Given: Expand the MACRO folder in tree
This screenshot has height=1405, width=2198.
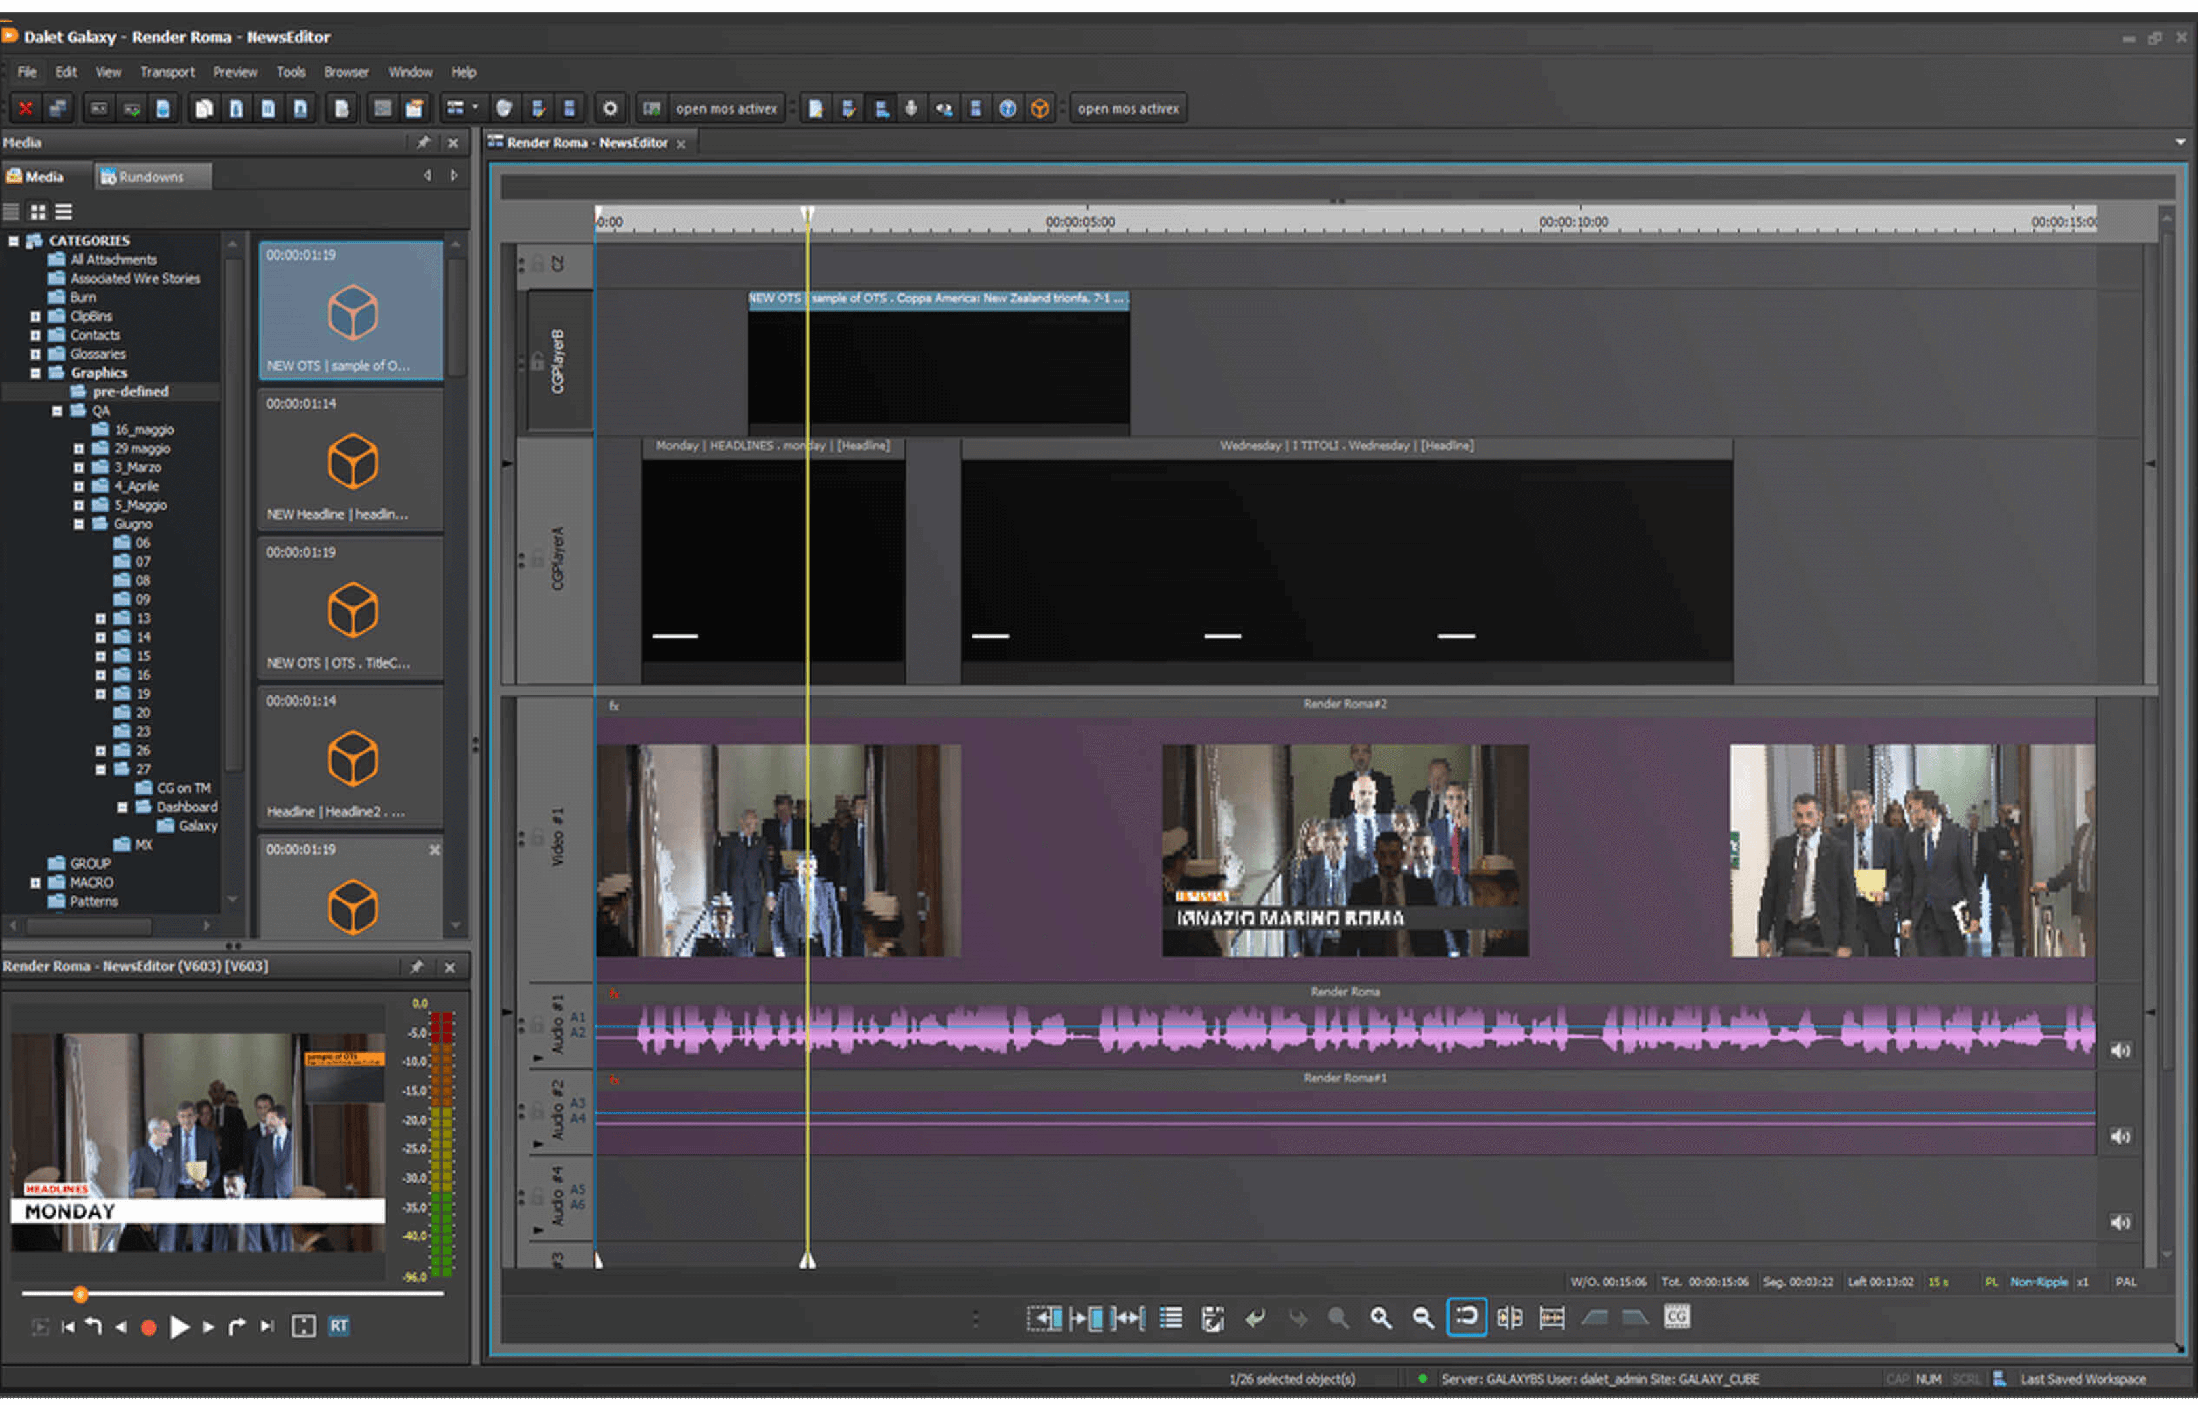Looking at the screenshot, I should click(35, 883).
